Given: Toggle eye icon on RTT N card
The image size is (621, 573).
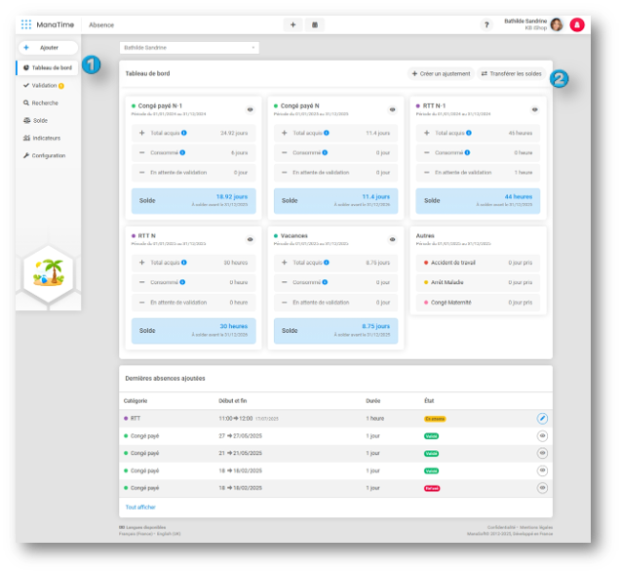Looking at the screenshot, I should pyautogui.click(x=250, y=239).
